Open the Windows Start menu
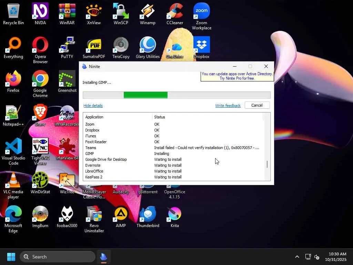The image size is (353, 265). (x=11, y=257)
